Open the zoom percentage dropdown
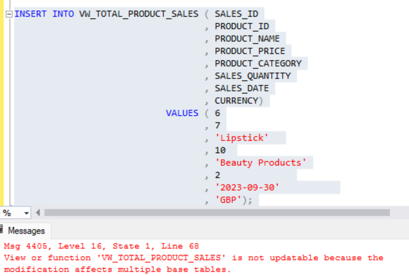 (26, 213)
